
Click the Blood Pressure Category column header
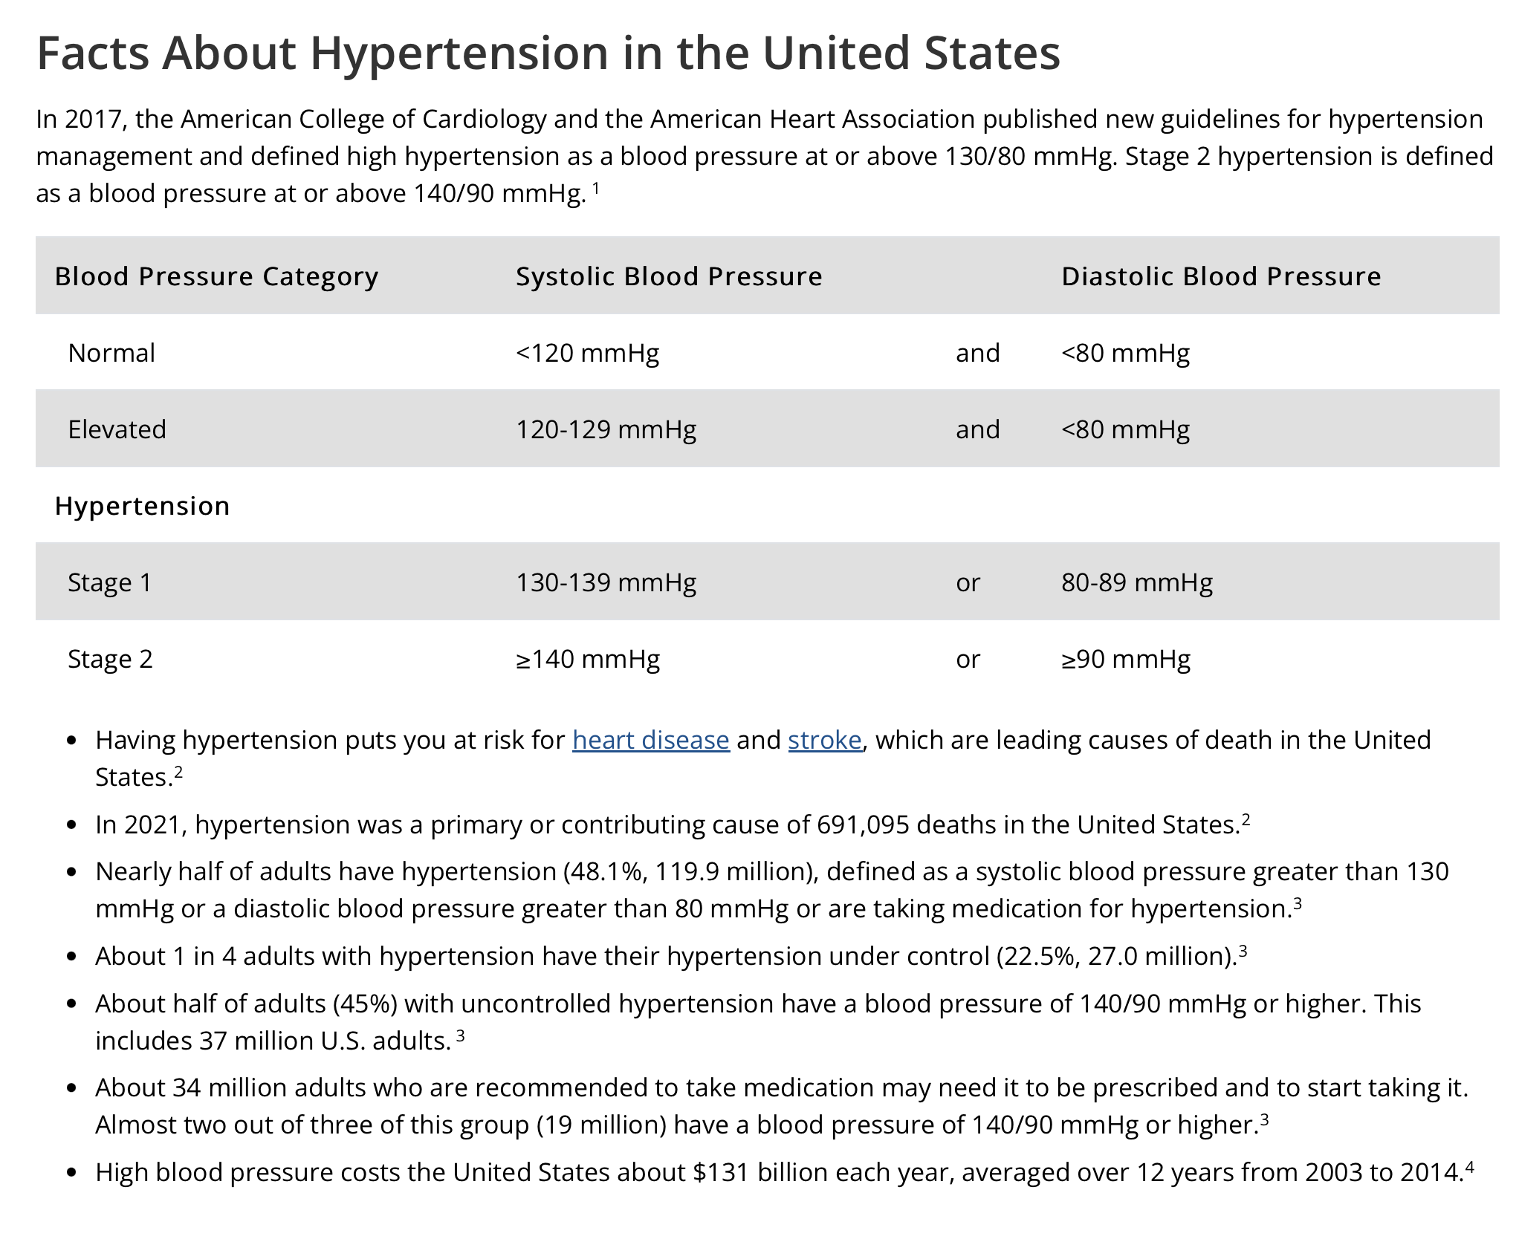[x=216, y=276]
